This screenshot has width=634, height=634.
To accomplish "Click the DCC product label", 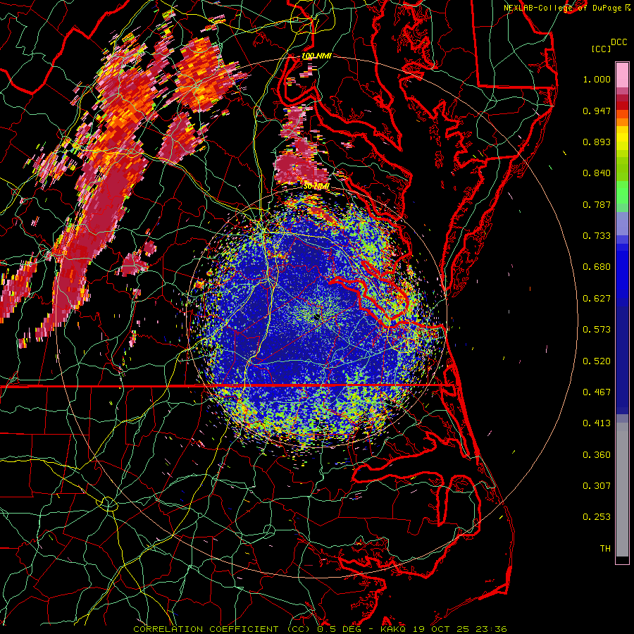I will tap(619, 42).
